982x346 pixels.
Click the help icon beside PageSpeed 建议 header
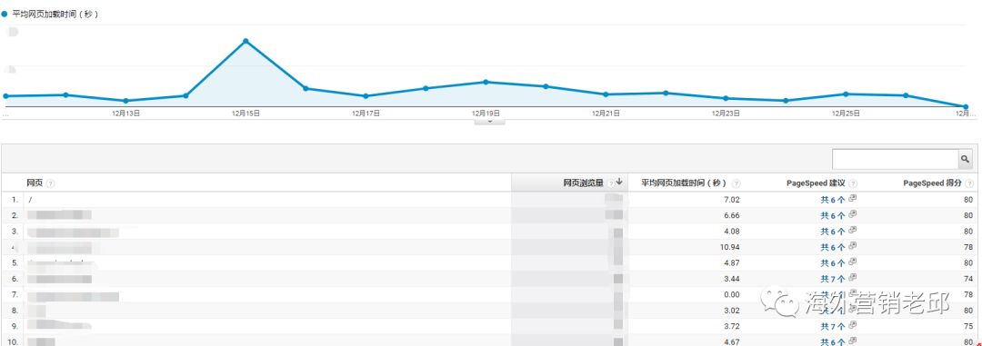tap(854, 183)
